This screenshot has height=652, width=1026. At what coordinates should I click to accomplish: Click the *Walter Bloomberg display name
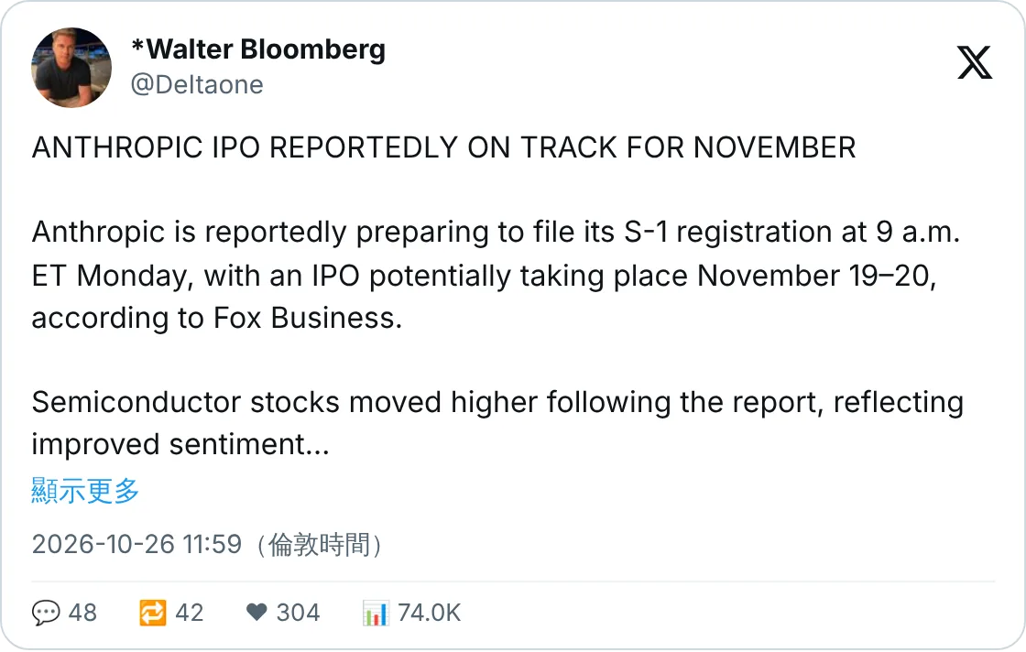click(258, 49)
